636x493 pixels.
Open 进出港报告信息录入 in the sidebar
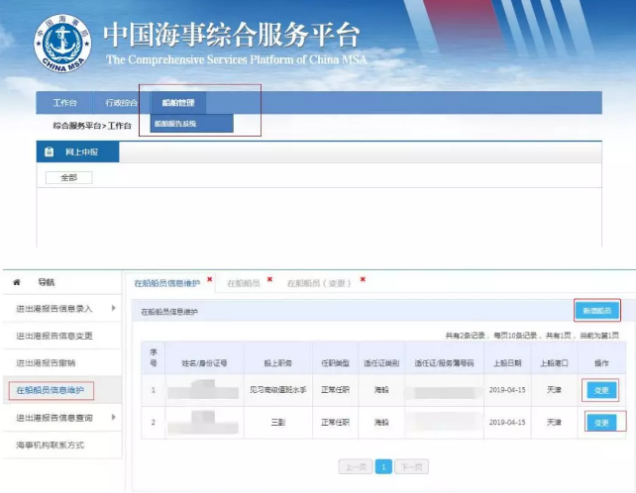pos(54,309)
